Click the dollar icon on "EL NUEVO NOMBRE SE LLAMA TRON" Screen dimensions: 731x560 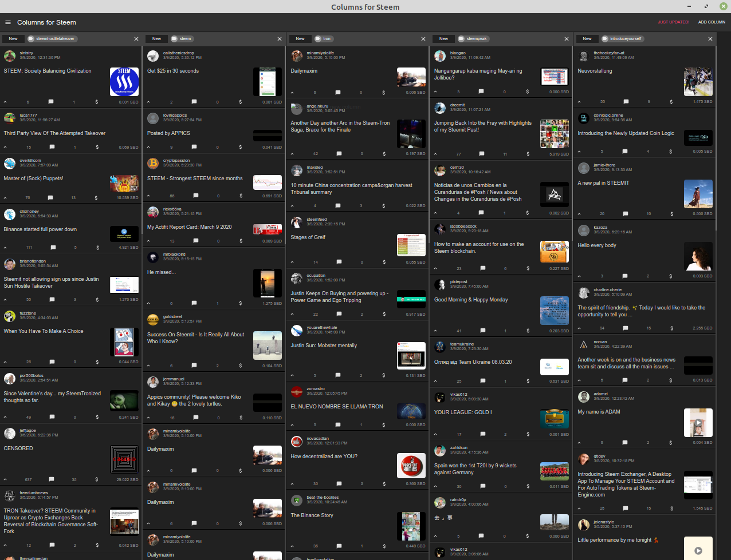point(384,424)
